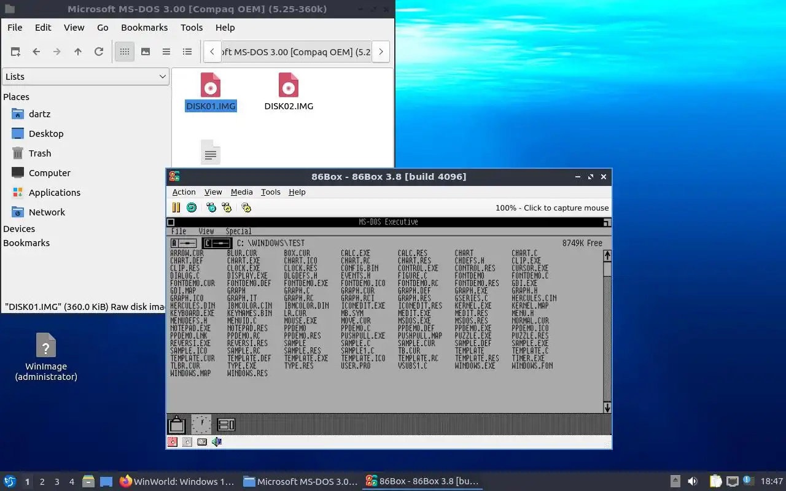Viewport: 786px width, 491px height.
Task: Click the sound speaker status icon in 86Box
Action: [217, 441]
